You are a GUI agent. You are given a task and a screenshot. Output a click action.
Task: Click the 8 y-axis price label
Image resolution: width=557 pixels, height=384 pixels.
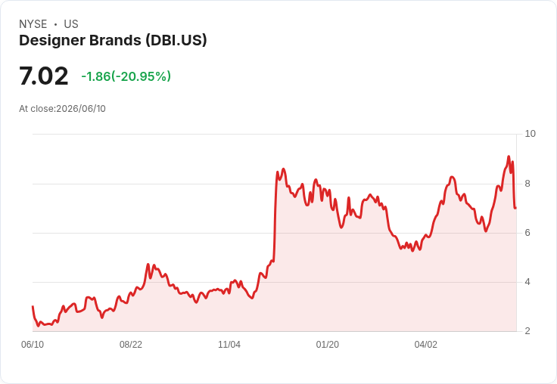pos(527,184)
